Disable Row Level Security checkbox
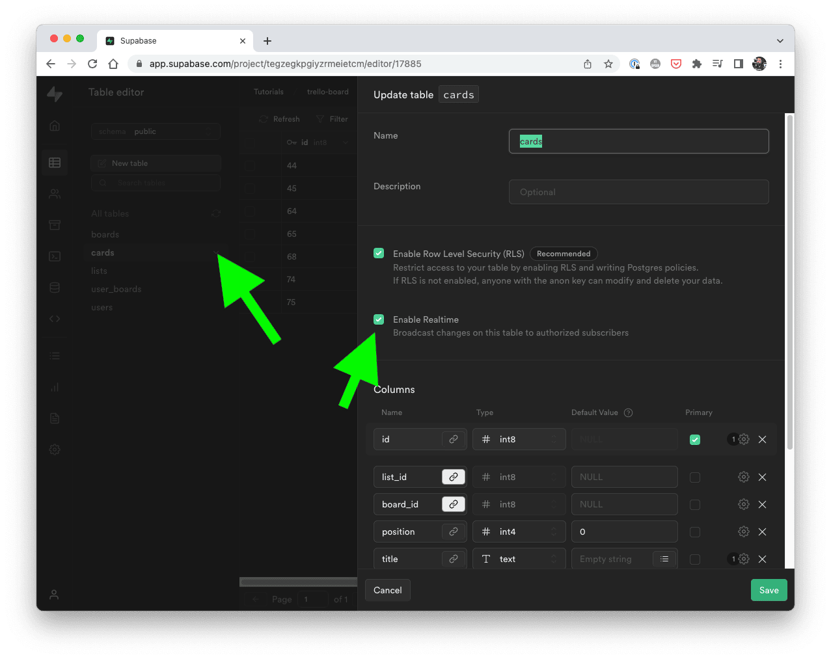This screenshot has height=659, width=831. [379, 253]
